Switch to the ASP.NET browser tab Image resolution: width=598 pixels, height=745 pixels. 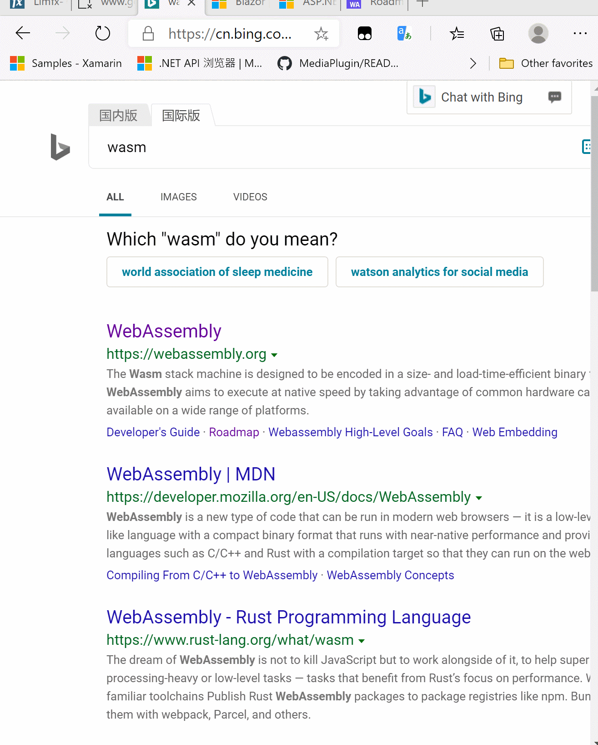pyautogui.click(x=308, y=4)
